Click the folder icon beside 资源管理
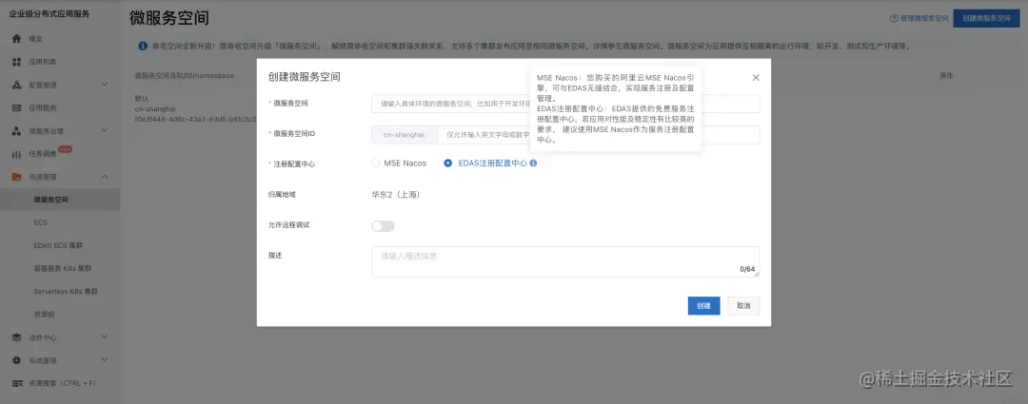Screen dimensions: 1028x404 pos(17,177)
